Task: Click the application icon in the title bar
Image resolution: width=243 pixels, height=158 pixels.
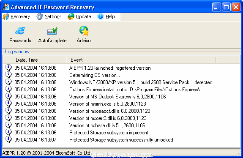Action: (6, 7)
